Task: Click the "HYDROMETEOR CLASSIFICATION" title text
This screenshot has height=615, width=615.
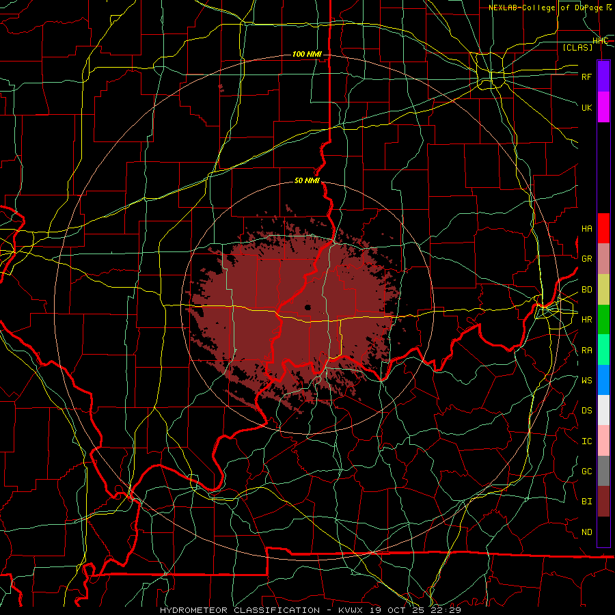Action: [240, 610]
